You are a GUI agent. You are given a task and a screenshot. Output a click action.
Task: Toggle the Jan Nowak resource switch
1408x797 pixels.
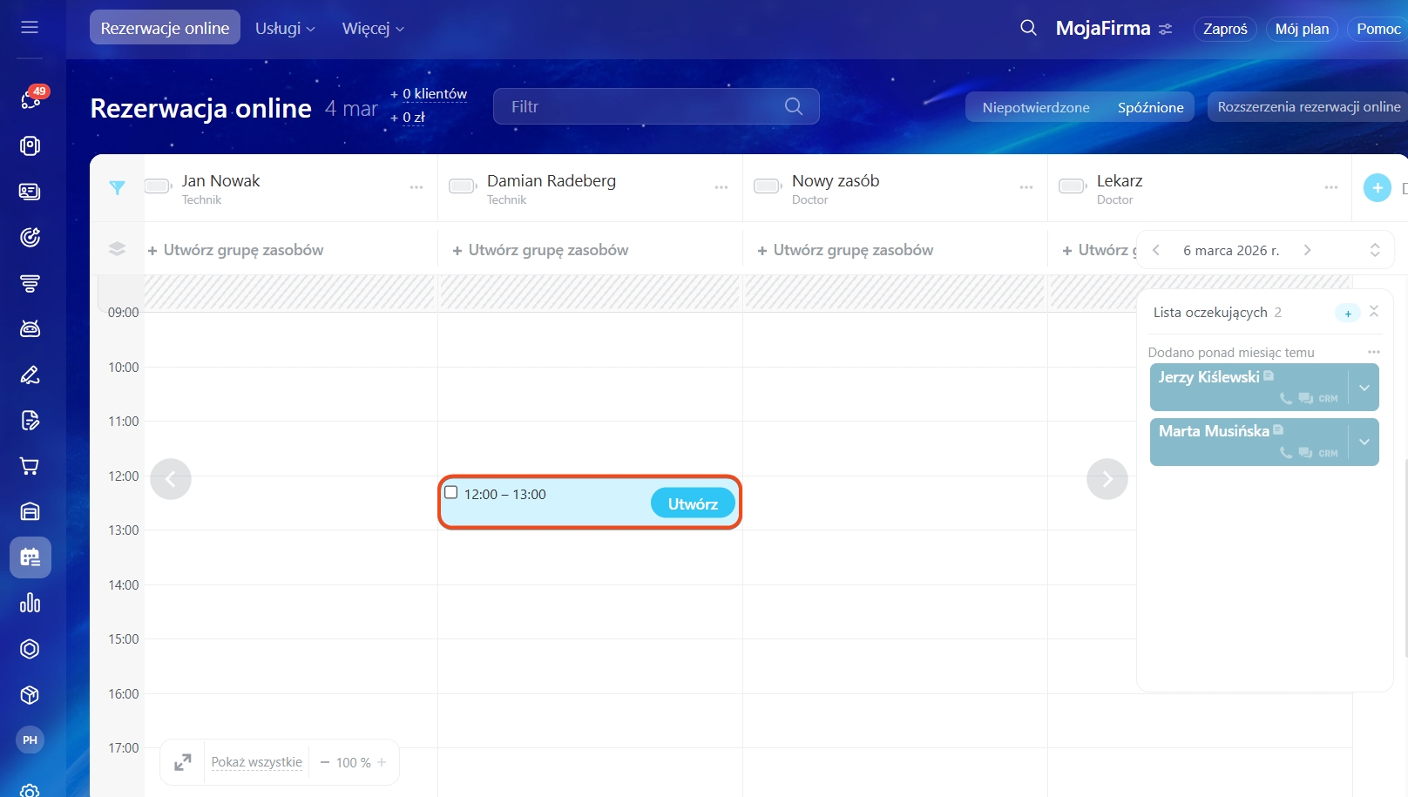pyautogui.click(x=158, y=186)
